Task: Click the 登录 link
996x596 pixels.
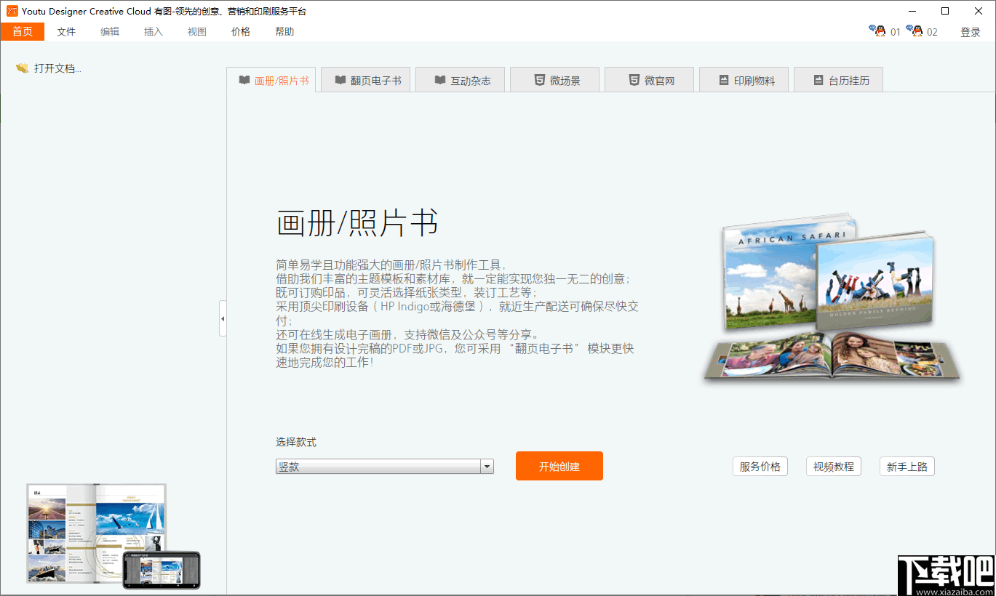Action: [971, 31]
